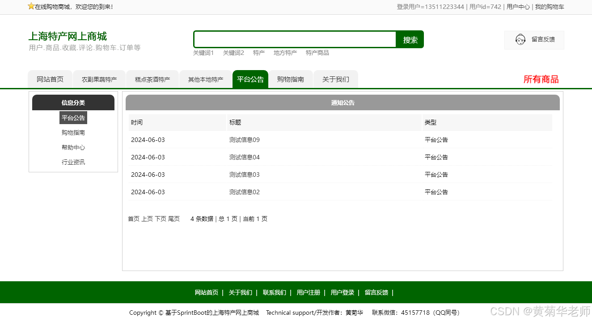This screenshot has height=321, width=592.
Task: Click the 上海特产网上商城 site title
Action: [x=68, y=36]
